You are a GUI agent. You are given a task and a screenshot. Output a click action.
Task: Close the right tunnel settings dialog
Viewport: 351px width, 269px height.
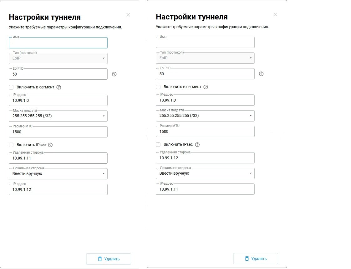point(275,14)
